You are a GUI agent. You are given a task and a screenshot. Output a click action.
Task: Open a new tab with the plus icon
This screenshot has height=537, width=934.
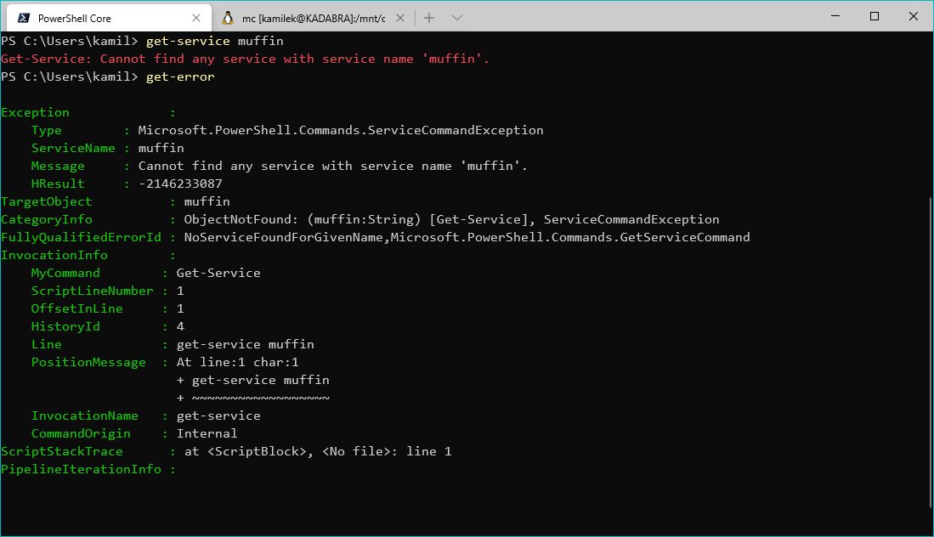(x=429, y=18)
